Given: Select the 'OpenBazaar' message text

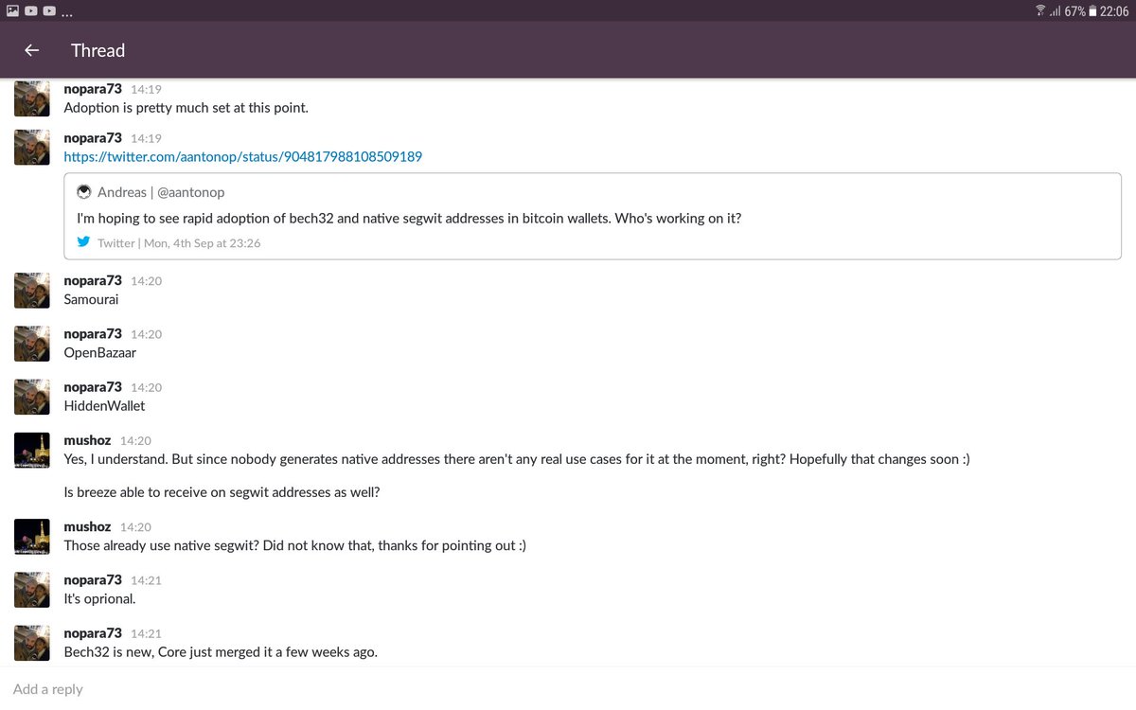Looking at the screenshot, I should (99, 352).
